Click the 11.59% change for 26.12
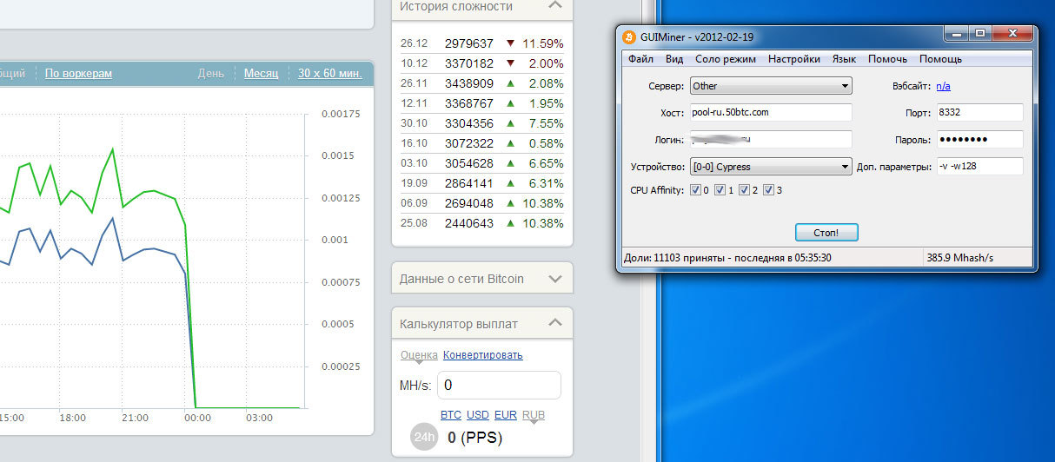This screenshot has width=1055, height=462. (x=542, y=43)
